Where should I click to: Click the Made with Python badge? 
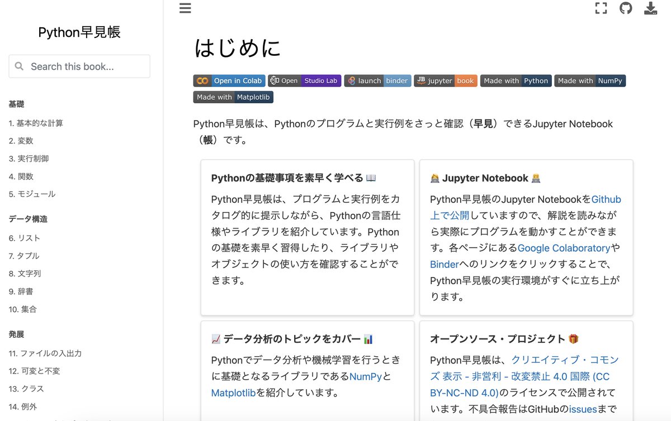(x=516, y=80)
